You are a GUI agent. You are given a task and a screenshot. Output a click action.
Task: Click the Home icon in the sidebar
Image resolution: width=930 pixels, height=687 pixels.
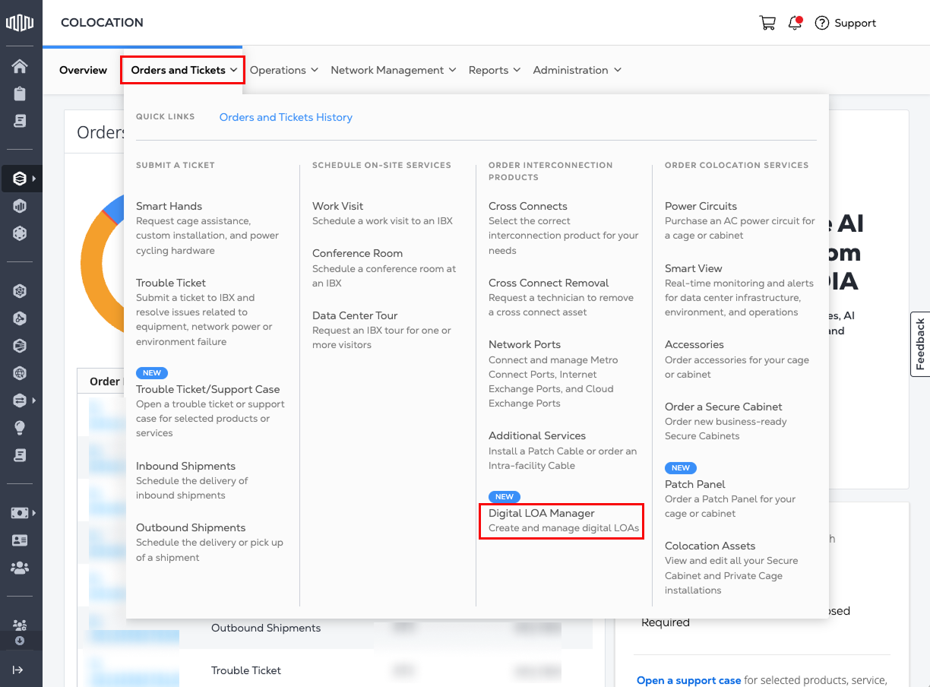[x=20, y=66]
